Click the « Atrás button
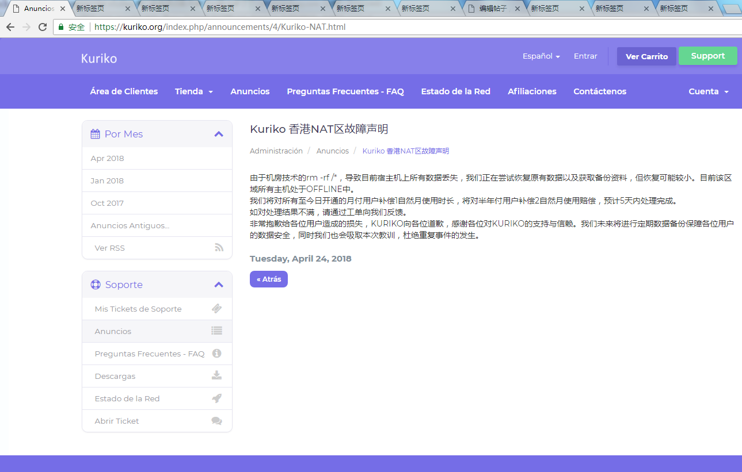The height and width of the screenshot is (472, 742). tap(269, 279)
